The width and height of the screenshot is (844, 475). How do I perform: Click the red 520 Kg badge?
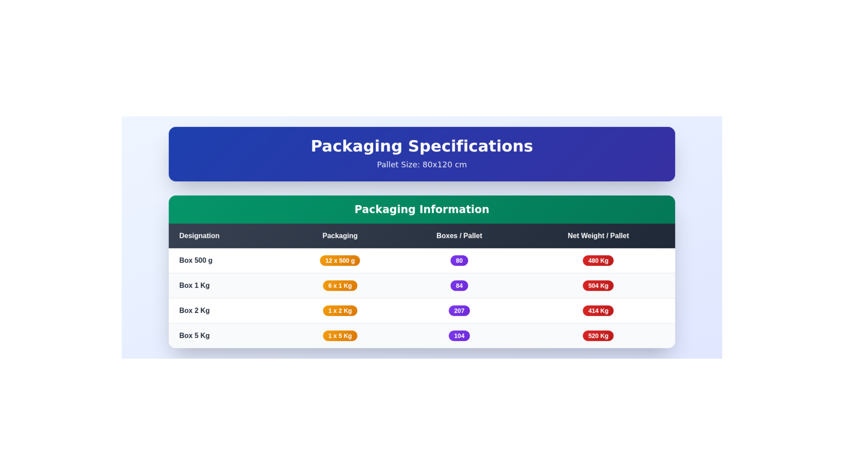(x=598, y=336)
